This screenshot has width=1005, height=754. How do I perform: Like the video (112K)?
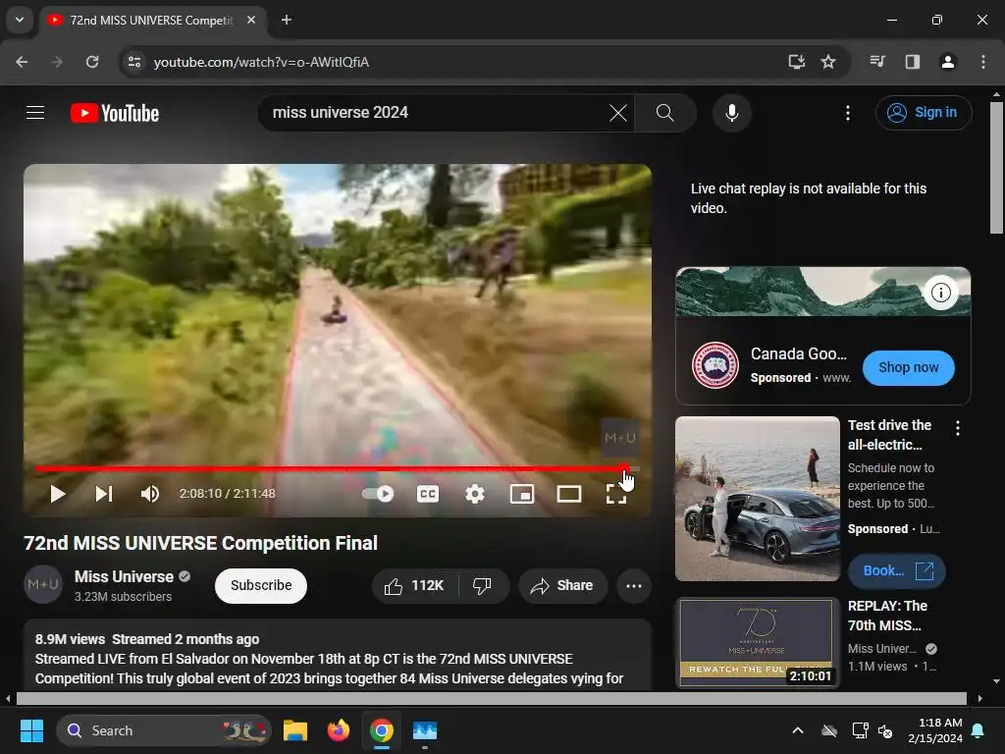[414, 585]
